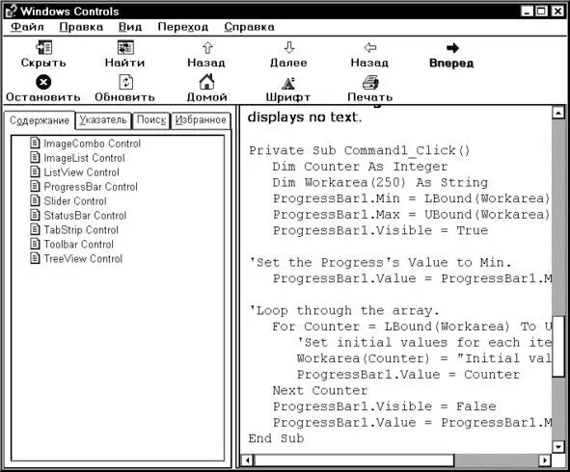Click the TreeView Control page icon
The height and width of the screenshot is (472, 570).
click(35, 258)
